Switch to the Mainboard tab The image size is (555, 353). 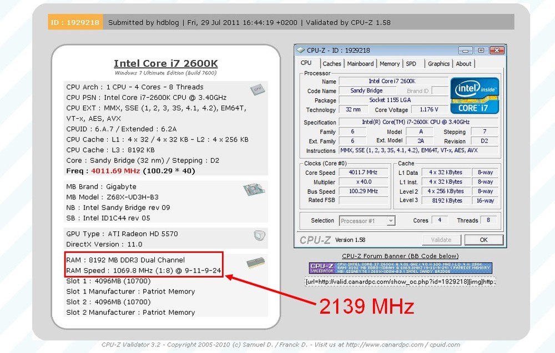pos(360,64)
